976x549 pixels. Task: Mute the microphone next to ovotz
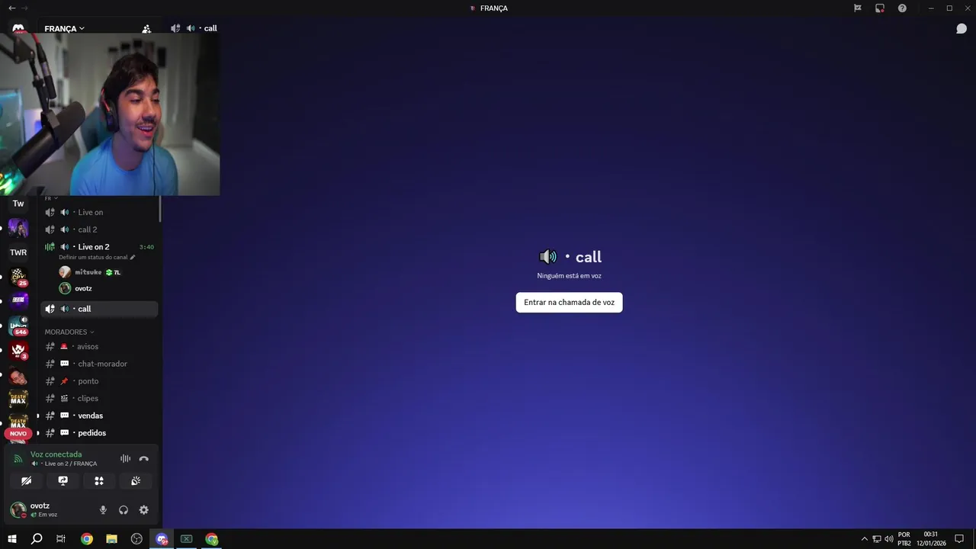(103, 510)
